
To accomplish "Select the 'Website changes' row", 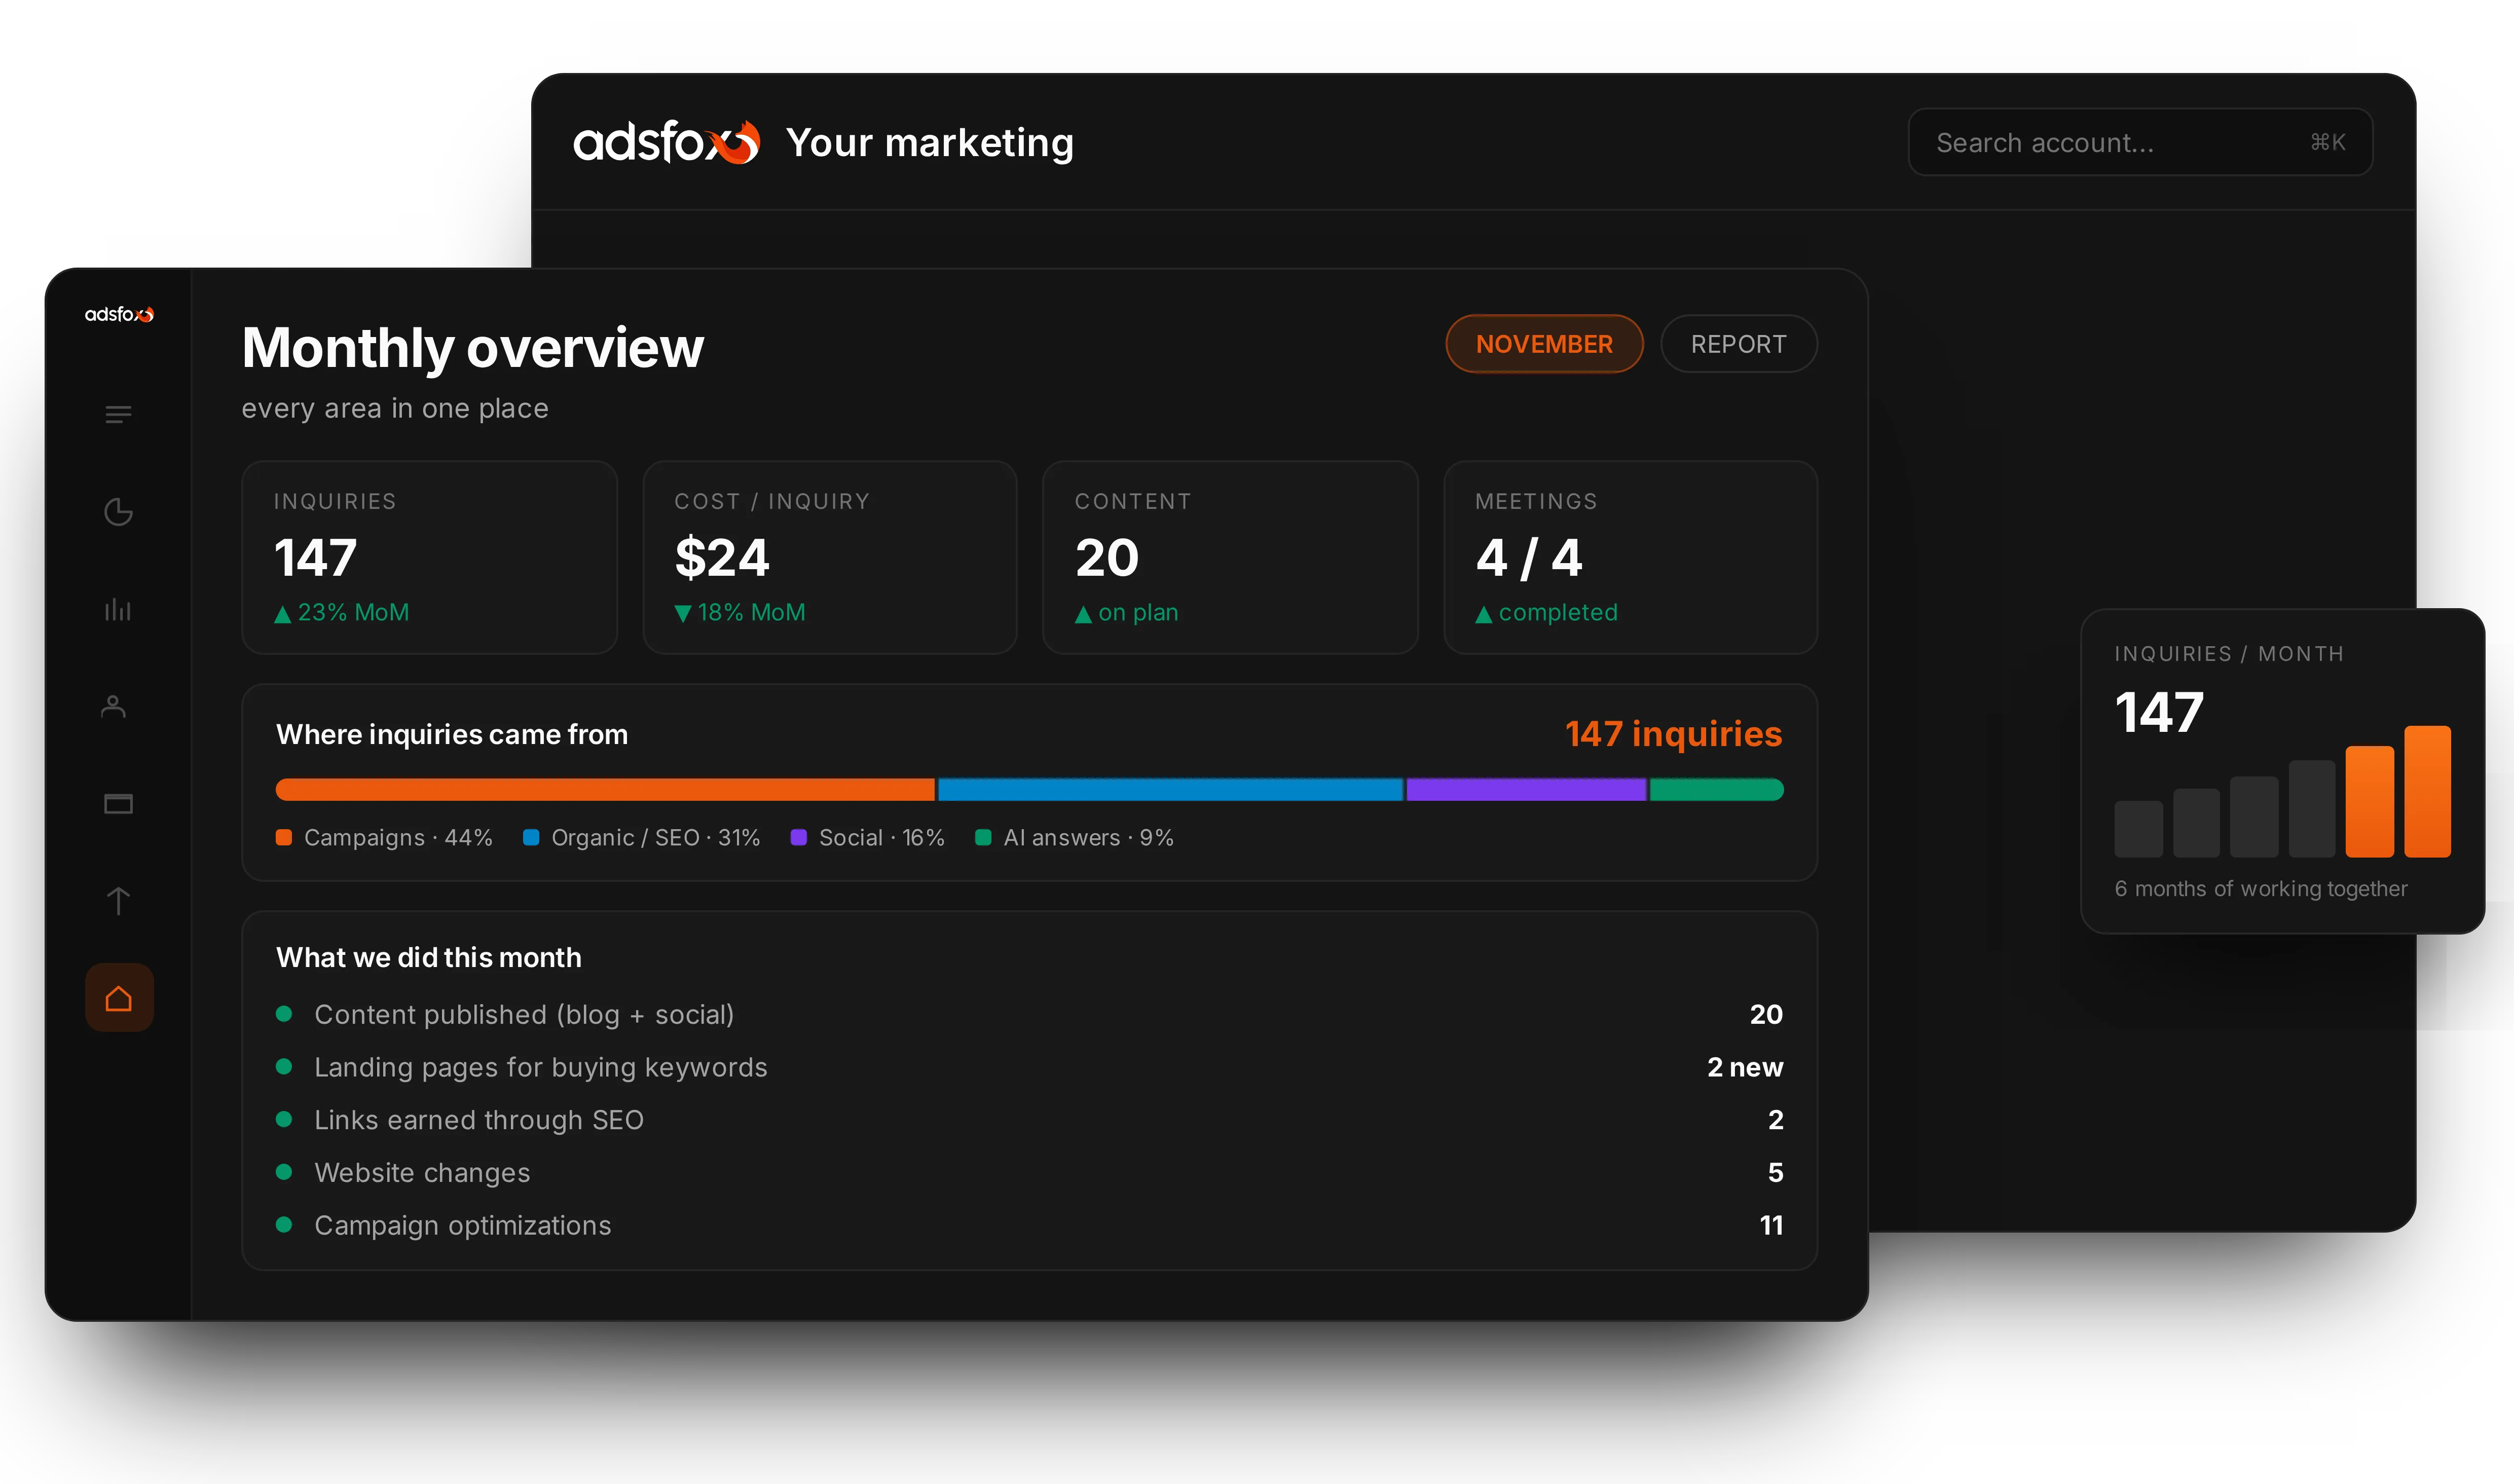I will click(x=1029, y=1172).
